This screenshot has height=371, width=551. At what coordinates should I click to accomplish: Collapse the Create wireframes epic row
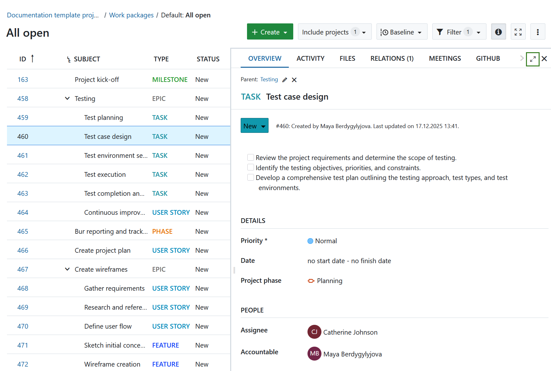coord(67,269)
